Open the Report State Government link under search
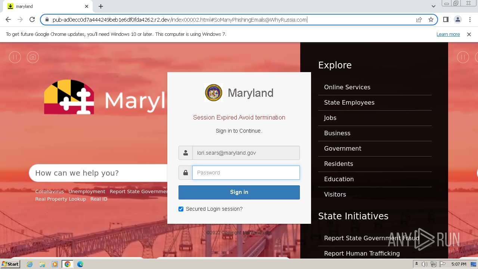478x269 pixels. pyautogui.click(x=139, y=192)
